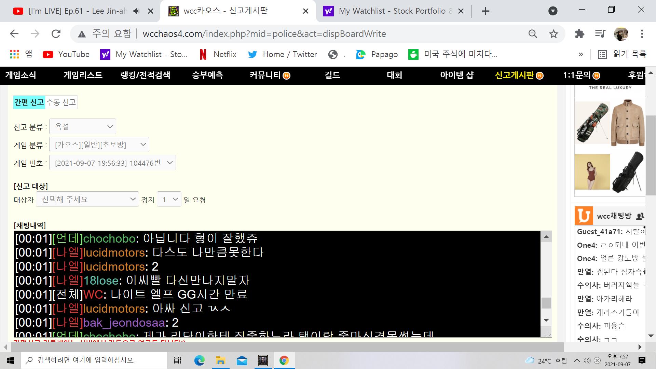Open the 신고게시판 menu item
The width and height of the screenshot is (656, 369).
[515, 75]
